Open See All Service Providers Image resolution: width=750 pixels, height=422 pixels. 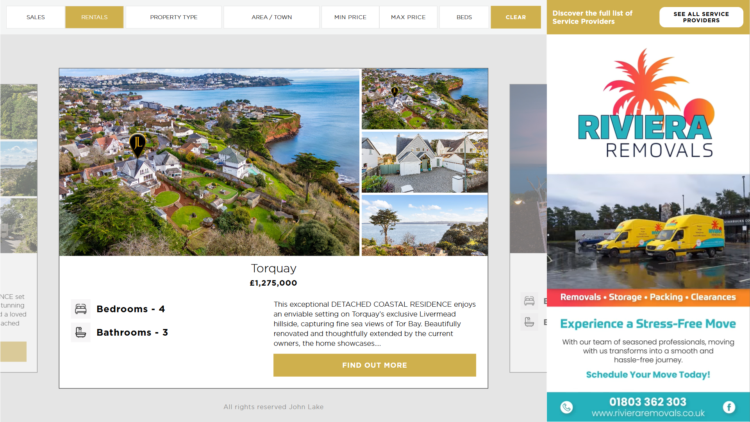701,17
